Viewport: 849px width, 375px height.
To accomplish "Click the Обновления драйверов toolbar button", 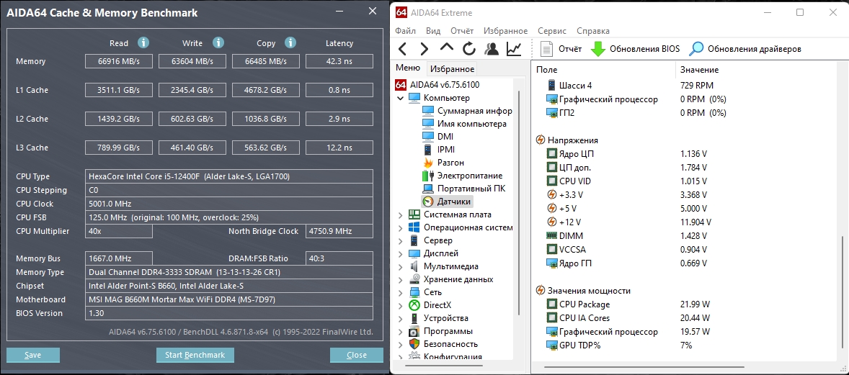I will point(745,49).
